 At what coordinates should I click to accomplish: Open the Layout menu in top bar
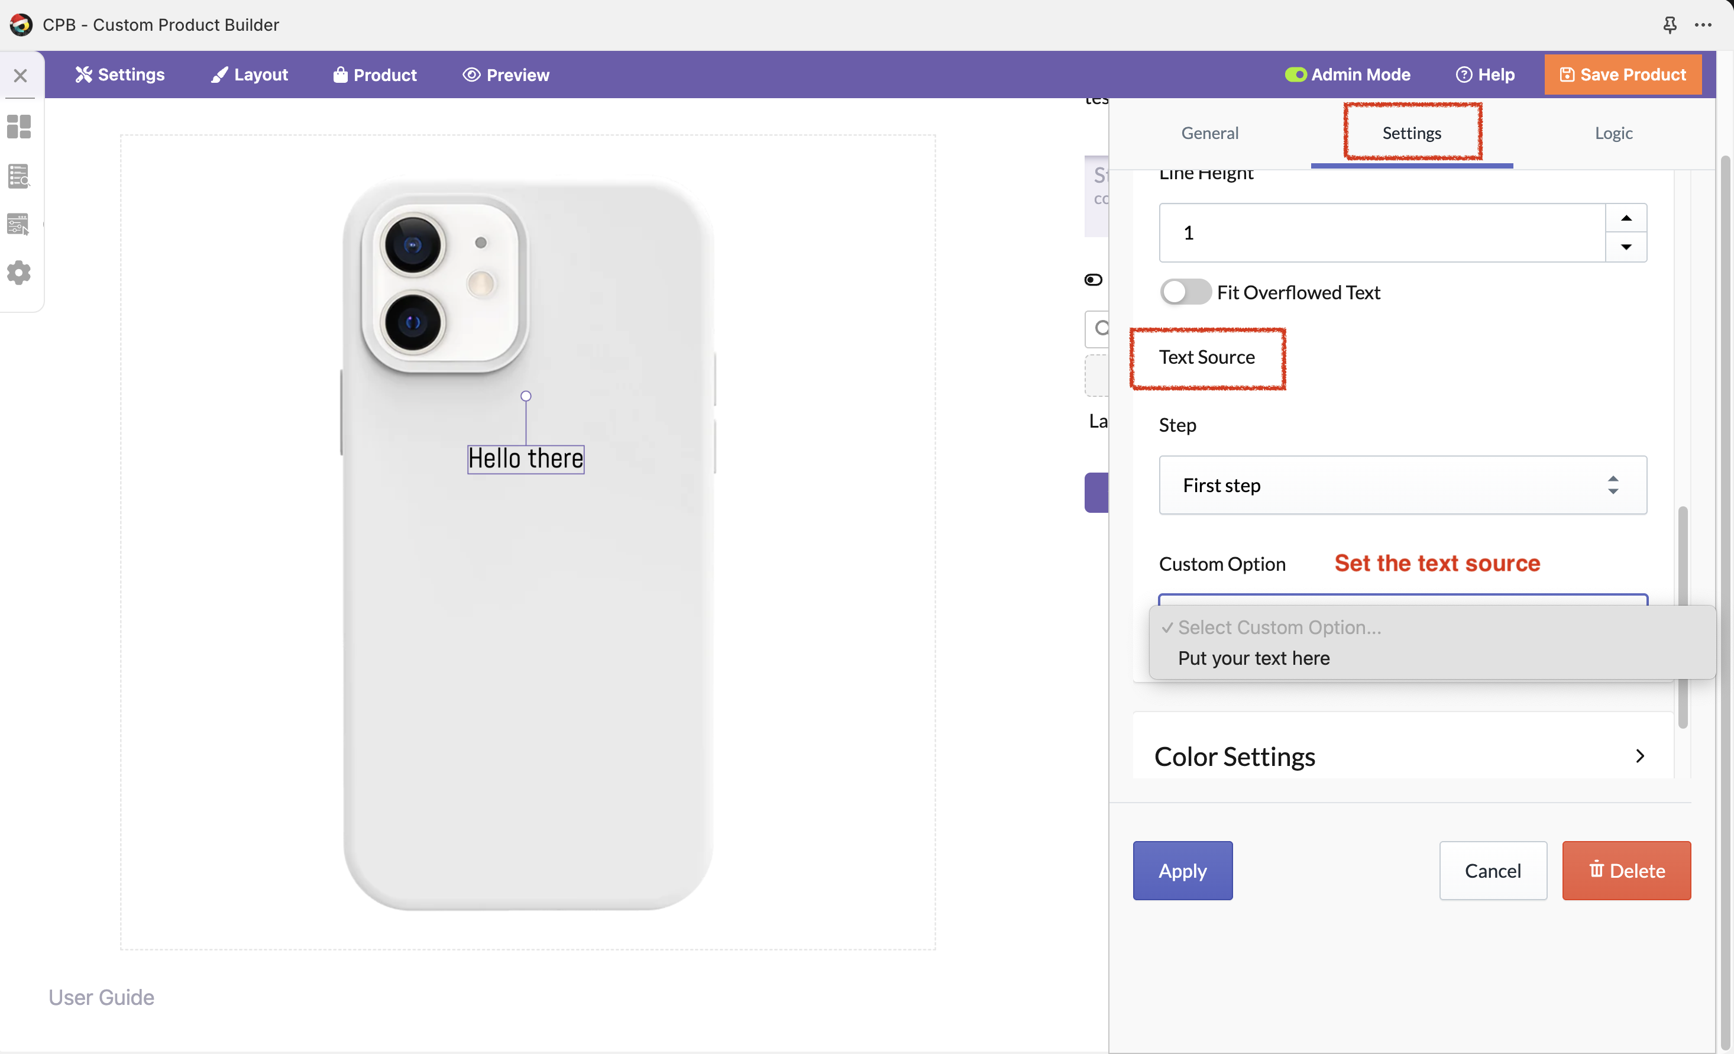[x=250, y=75]
